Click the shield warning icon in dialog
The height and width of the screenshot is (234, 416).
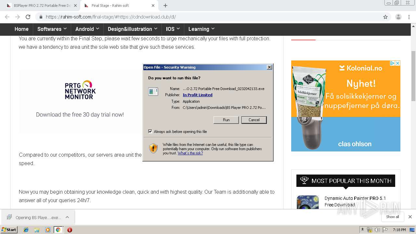tap(153, 148)
